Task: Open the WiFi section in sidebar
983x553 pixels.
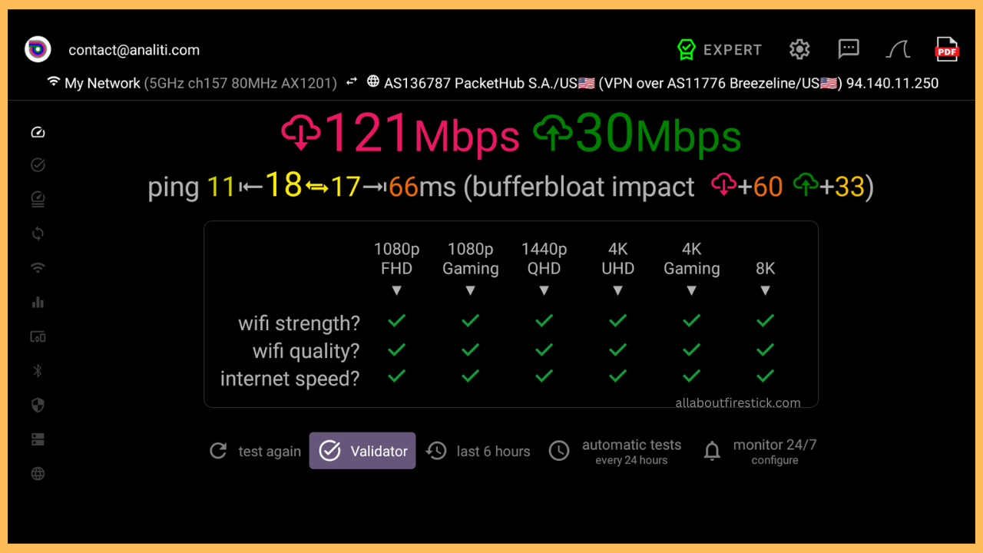Action: pos(38,268)
